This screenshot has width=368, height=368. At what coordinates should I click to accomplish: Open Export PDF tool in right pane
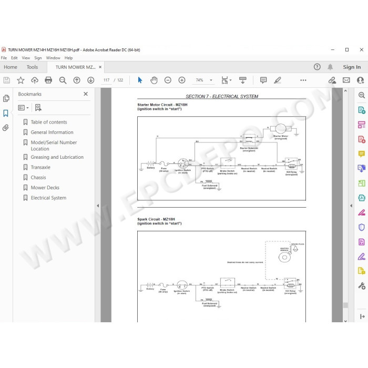pos(362,110)
